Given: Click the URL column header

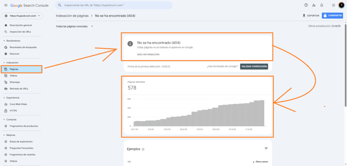Looking at the screenshot, I should [x=129, y=162].
